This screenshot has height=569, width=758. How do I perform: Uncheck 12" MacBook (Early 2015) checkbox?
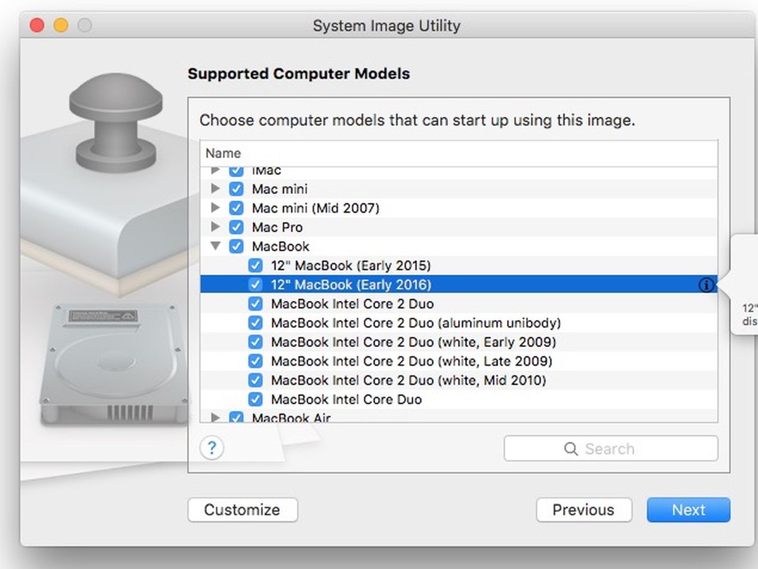tap(255, 266)
